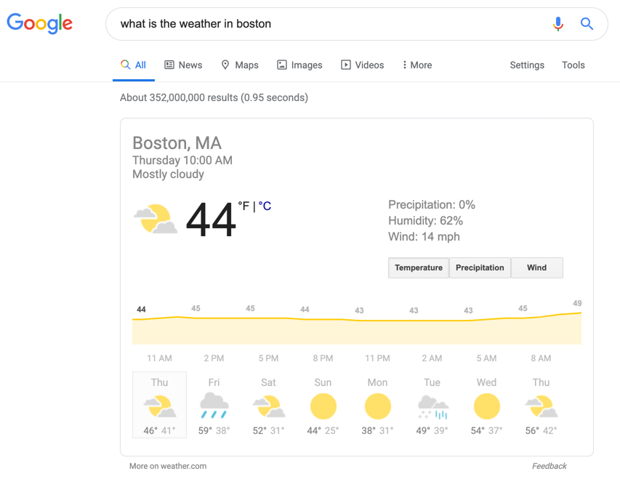
Task: Click the Feedback link
Action: coord(549,465)
